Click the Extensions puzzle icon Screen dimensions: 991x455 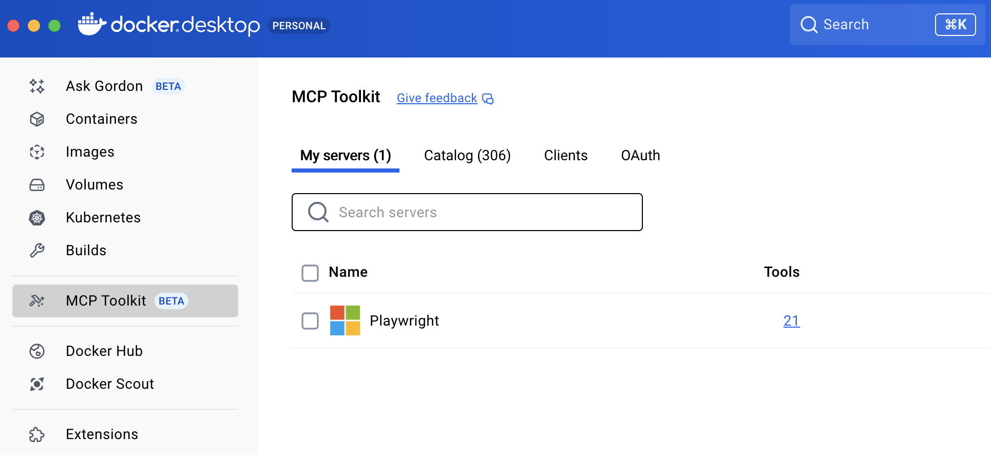coord(37,434)
